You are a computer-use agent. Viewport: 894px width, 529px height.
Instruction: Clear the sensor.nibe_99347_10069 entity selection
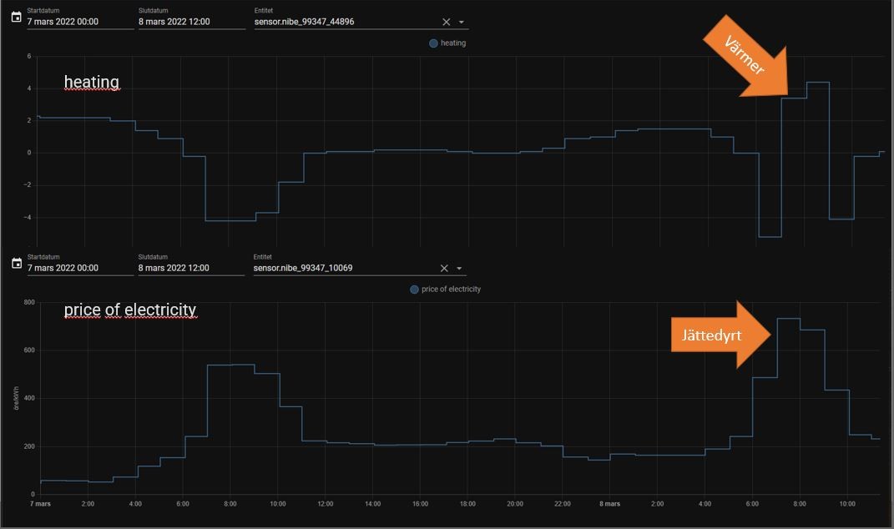444,268
